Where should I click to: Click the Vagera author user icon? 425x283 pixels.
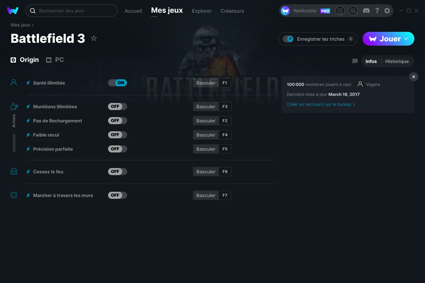[360, 84]
